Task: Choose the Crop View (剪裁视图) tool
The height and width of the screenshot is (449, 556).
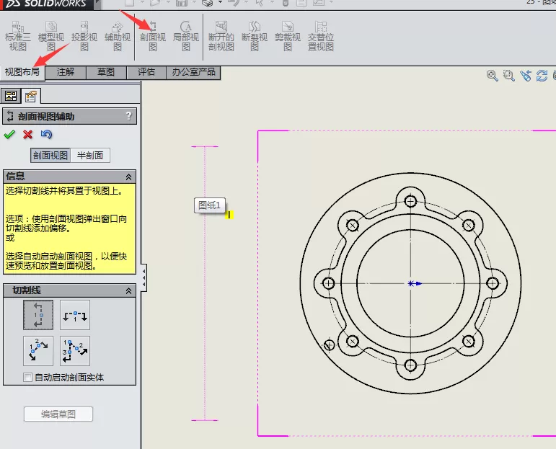Action: coord(288,36)
